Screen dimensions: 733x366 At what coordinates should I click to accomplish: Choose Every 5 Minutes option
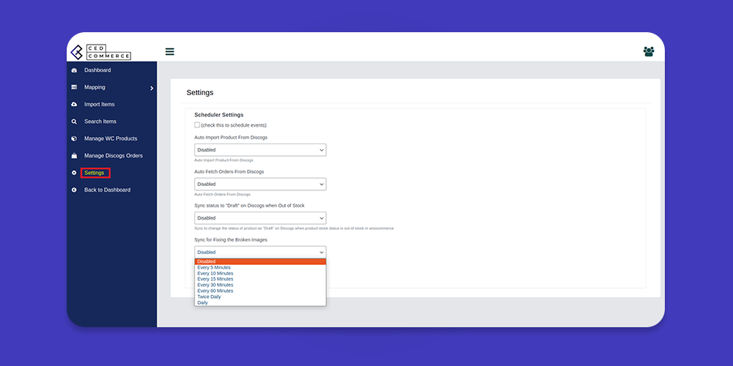(260, 267)
